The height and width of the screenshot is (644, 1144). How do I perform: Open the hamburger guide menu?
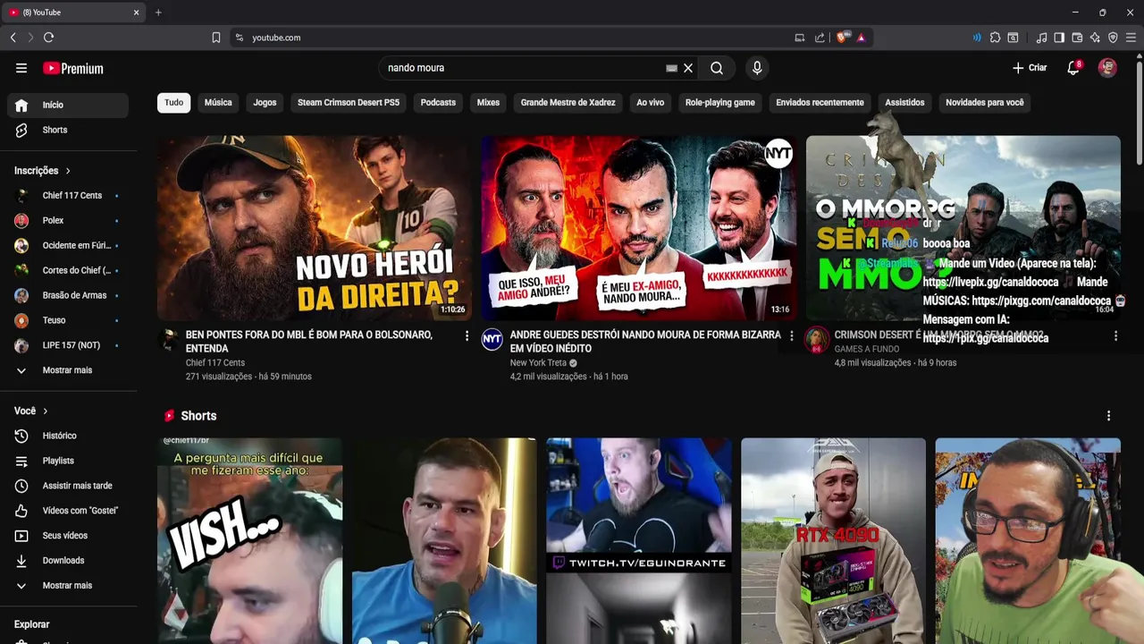[21, 68]
